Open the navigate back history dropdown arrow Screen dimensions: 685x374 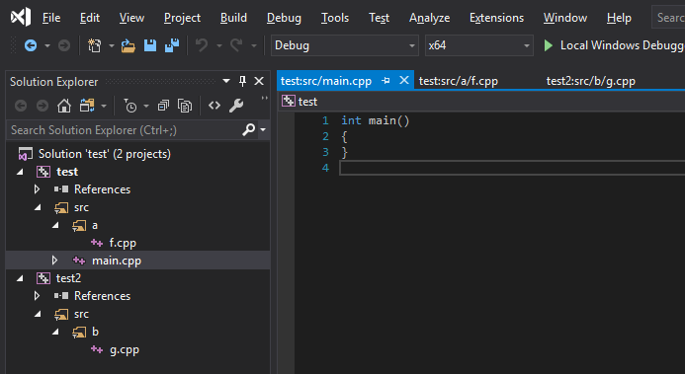pos(47,45)
